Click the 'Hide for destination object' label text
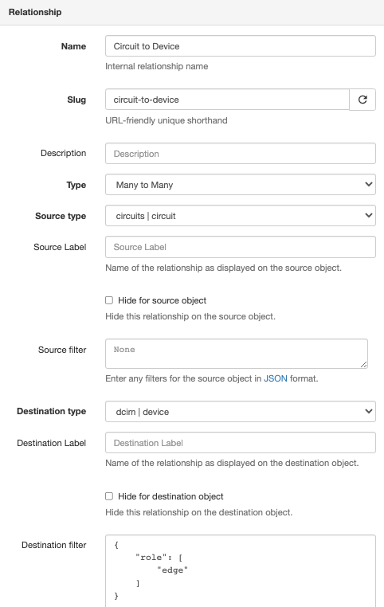The width and height of the screenshot is (384, 607). point(170,496)
